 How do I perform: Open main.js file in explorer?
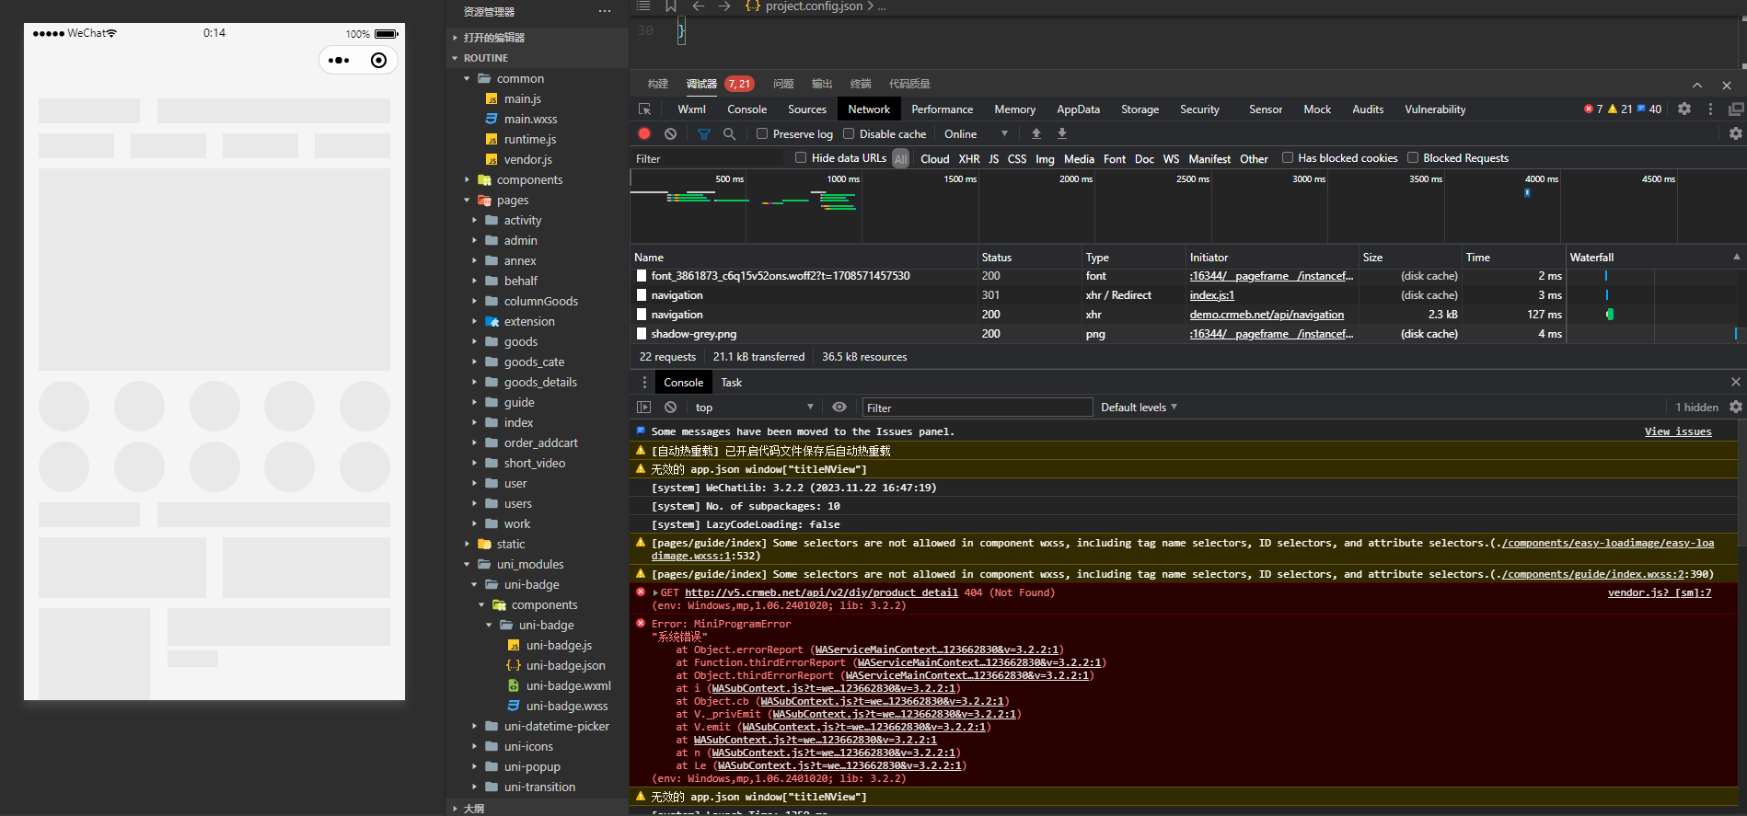click(x=522, y=98)
